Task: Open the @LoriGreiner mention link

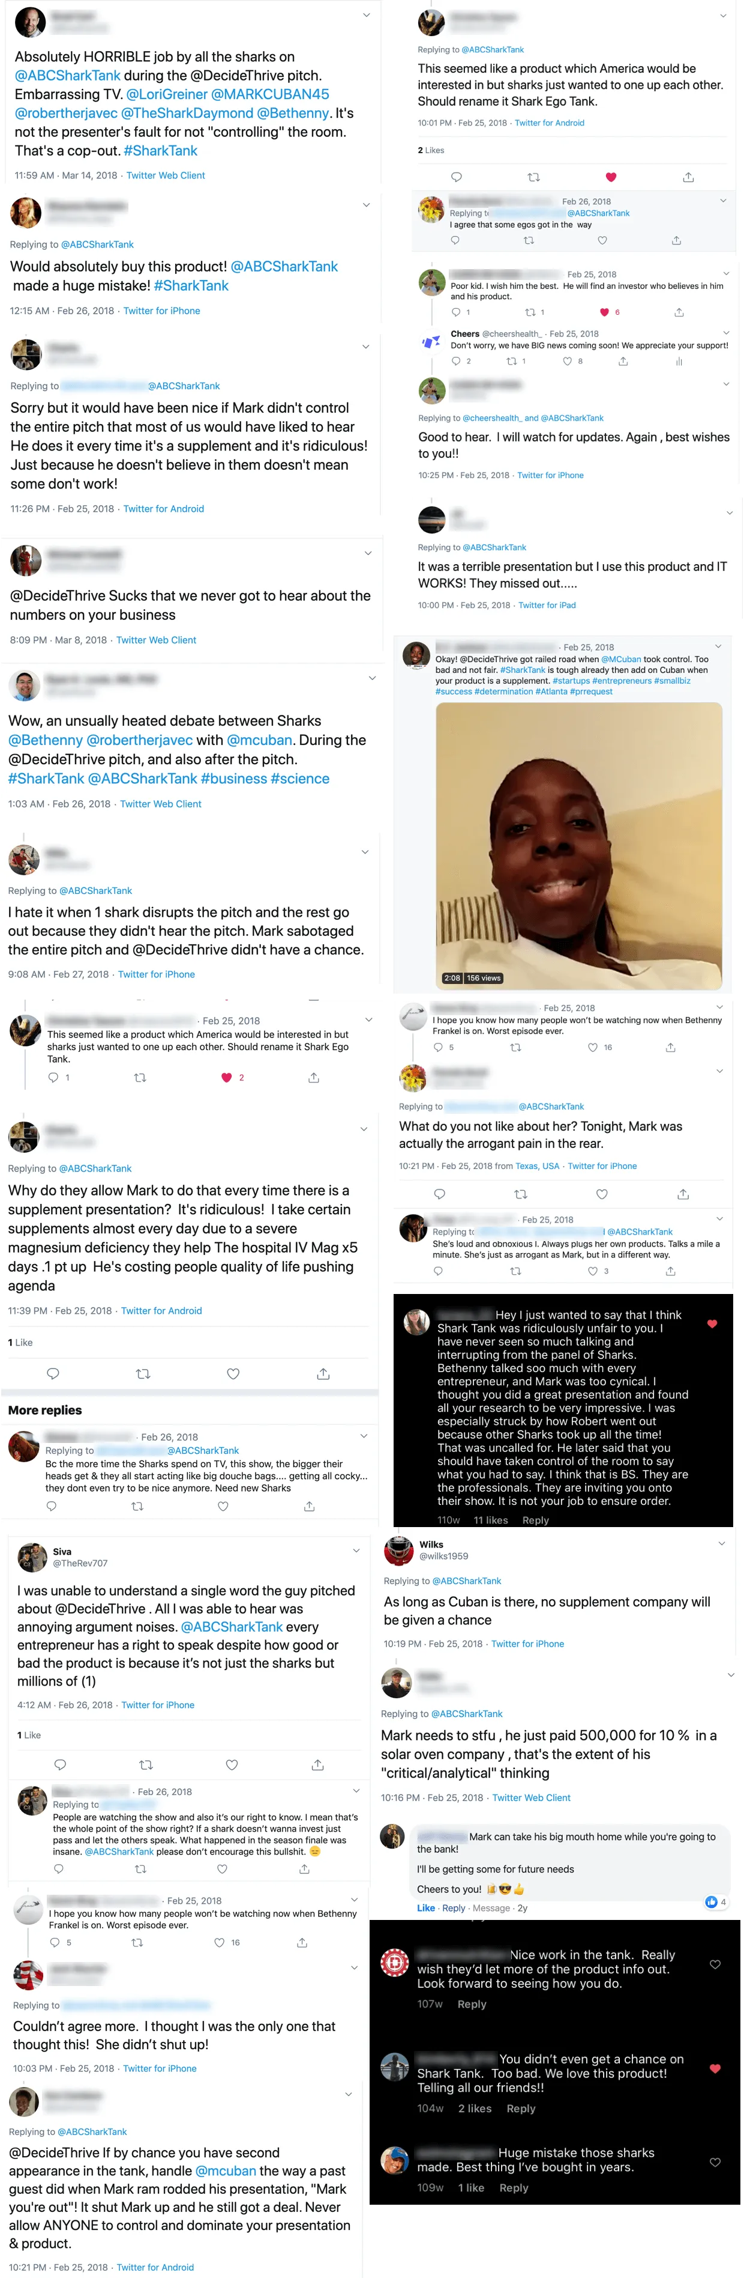Action: pyautogui.click(x=167, y=94)
